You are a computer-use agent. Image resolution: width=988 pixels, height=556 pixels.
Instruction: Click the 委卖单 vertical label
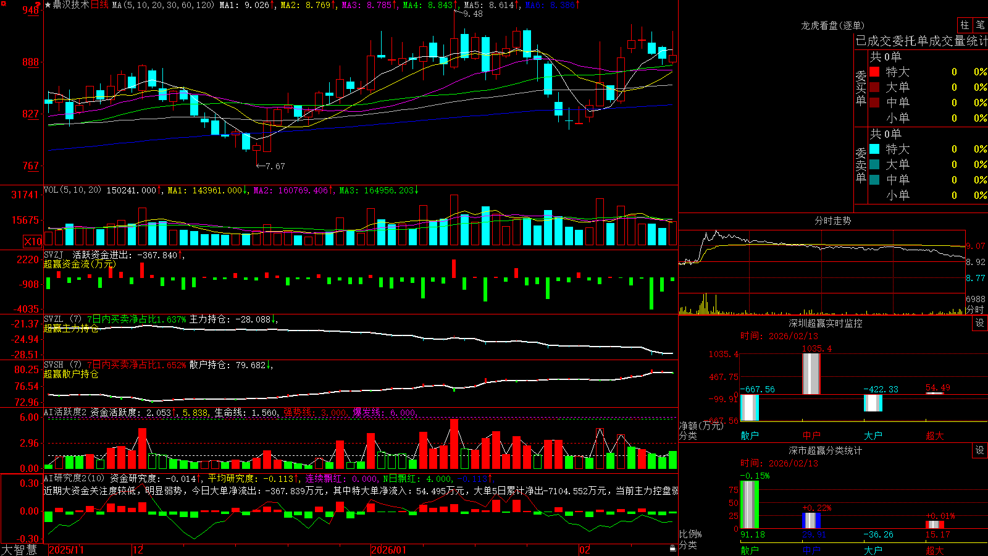861,166
